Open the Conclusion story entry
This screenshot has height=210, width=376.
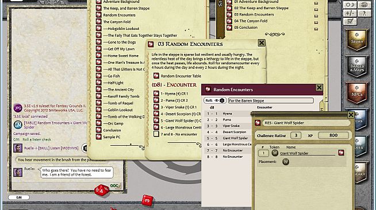pos(112,130)
